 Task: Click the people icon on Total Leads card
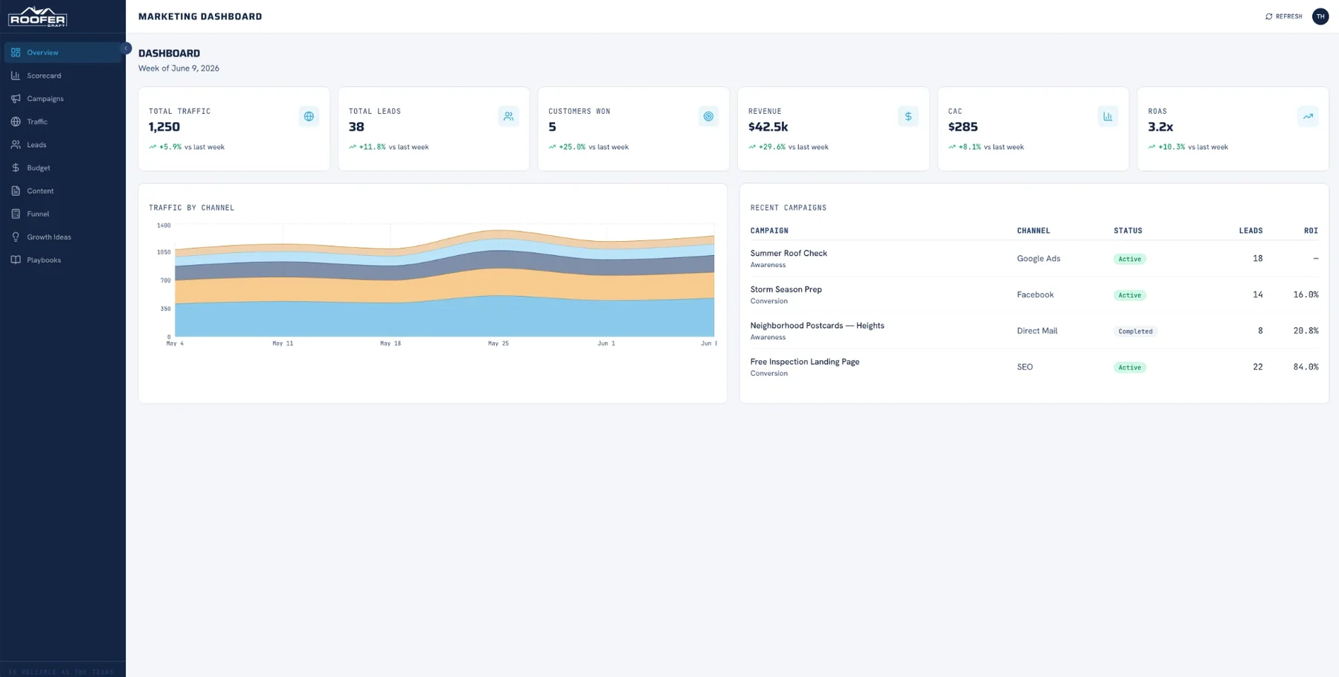pos(509,117)
